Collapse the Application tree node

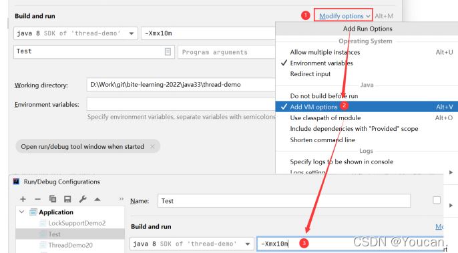[x=21, y=212]
